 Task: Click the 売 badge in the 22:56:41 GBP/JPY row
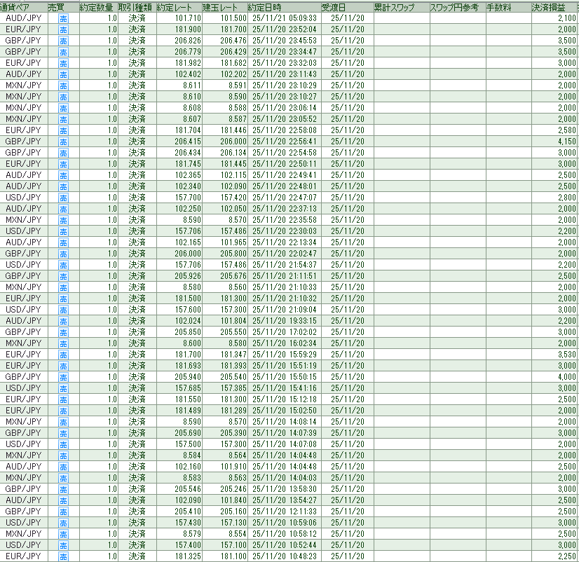point(63,142)
